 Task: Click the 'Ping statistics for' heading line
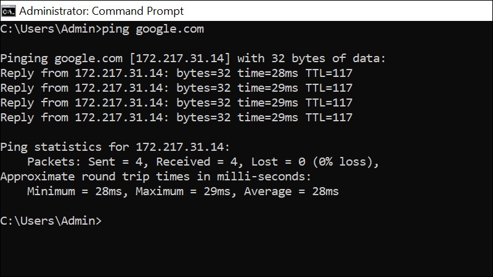tap(115, 147)
